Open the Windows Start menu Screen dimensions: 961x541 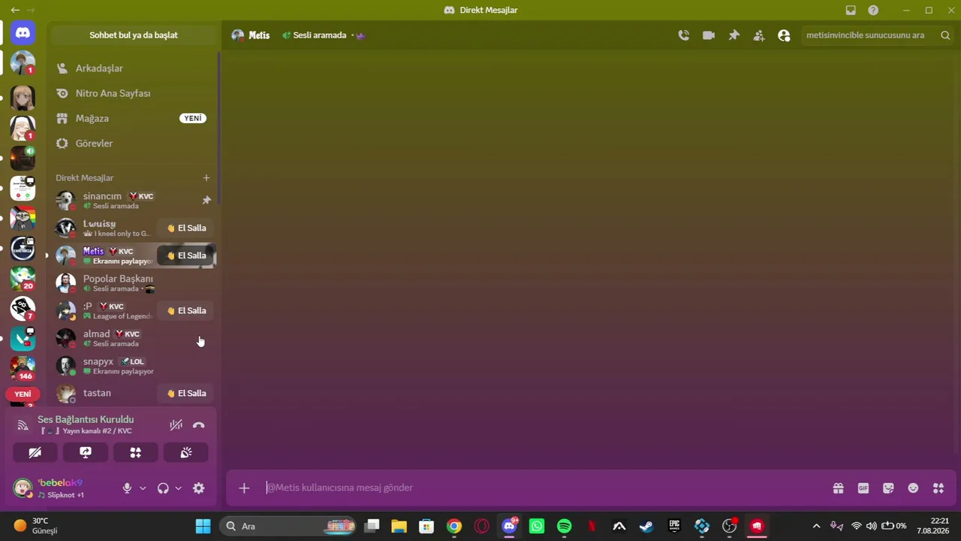coord(203,526)
